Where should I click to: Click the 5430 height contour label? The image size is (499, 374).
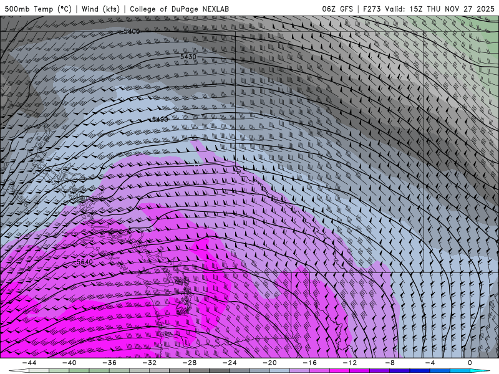pyautogui.click(x=188, y=57)
